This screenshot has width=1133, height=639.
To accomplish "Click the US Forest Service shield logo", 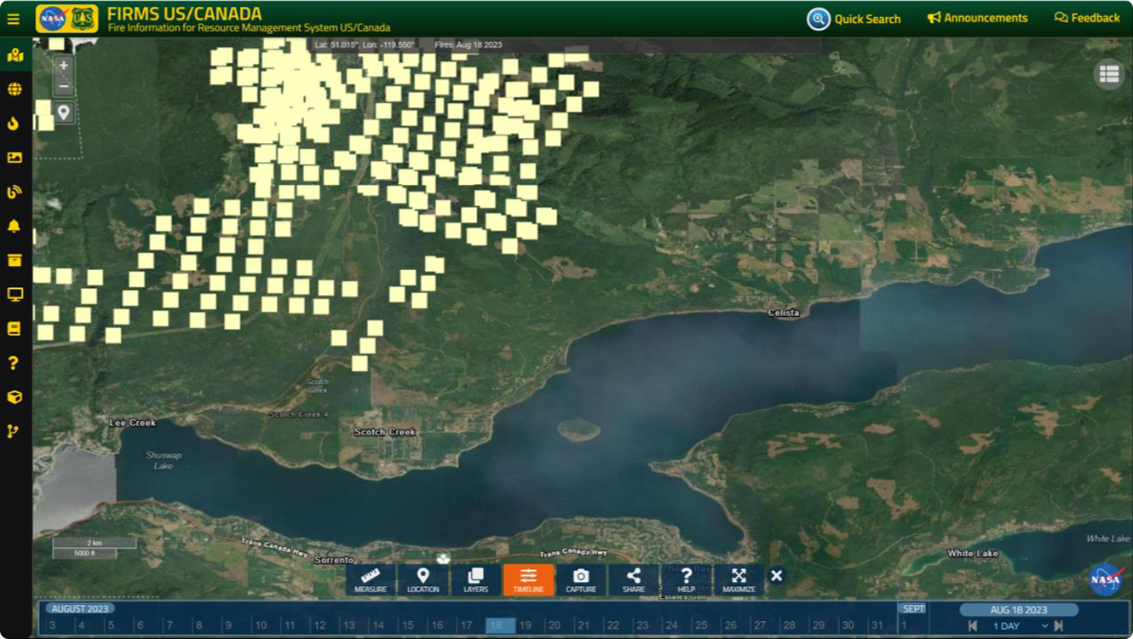I will coord(83,18).
